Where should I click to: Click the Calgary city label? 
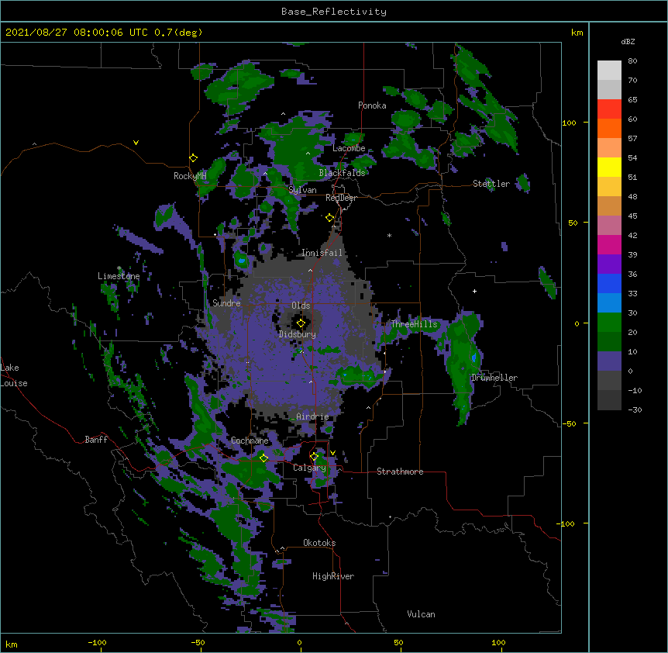coord(310,468)
